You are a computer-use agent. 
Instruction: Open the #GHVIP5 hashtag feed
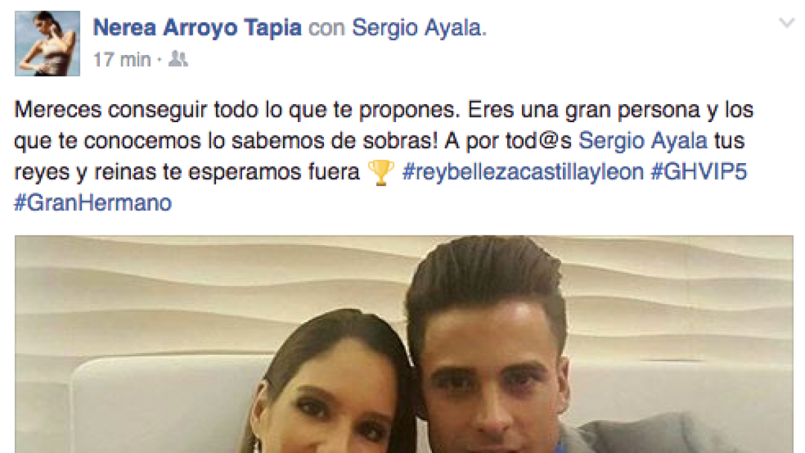699,173
